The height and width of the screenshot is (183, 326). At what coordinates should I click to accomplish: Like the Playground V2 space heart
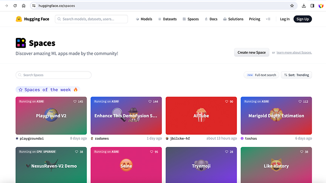pyautogui.click(x=75, y=101)
